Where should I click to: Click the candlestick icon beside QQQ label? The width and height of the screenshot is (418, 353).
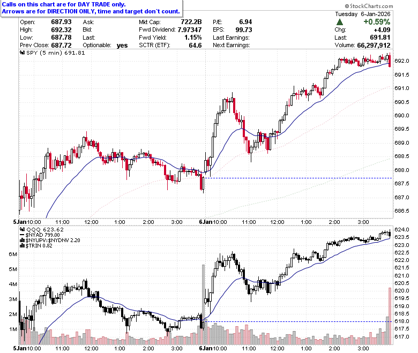pos(23,229)
